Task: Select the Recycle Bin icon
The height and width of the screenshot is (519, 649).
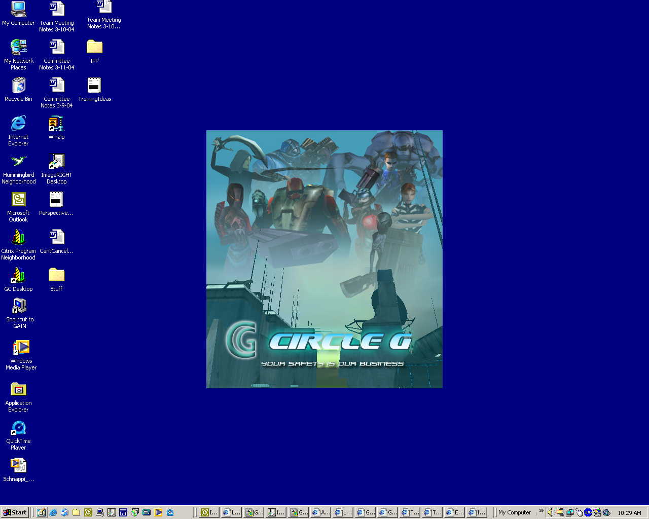Action: point(18,87)
